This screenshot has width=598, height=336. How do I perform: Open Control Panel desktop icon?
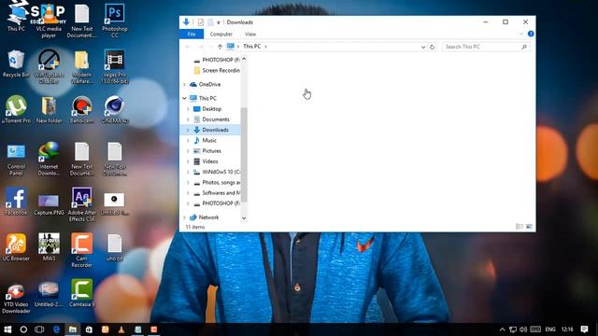(16, 160)
